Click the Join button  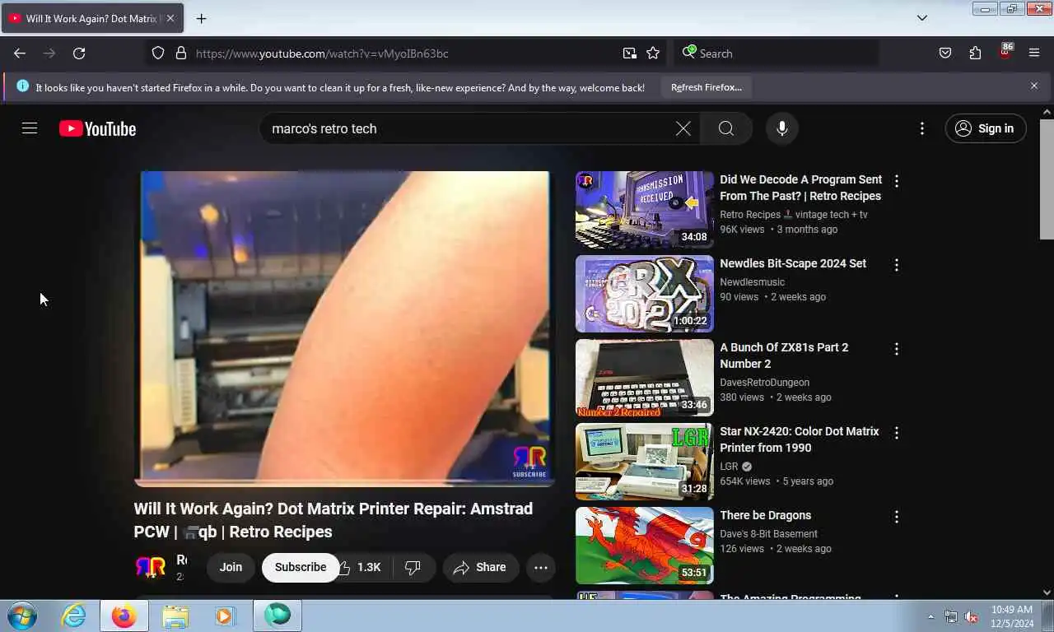coord(231,567)
